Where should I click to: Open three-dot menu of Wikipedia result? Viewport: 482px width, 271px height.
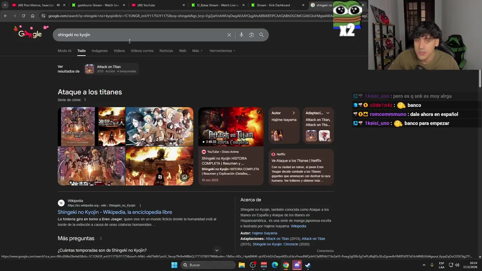[x=140, y=206]
